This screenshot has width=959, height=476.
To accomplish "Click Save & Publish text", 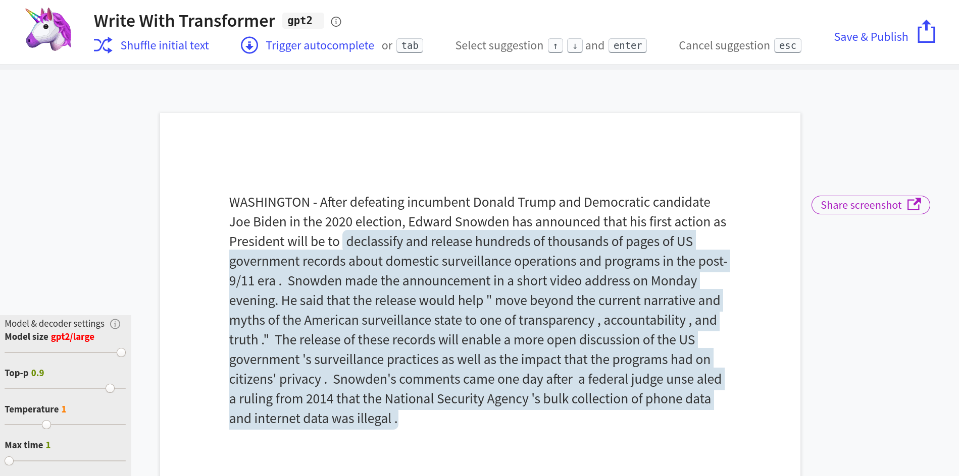I will 871,37.
